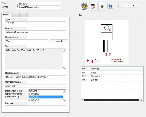Viewport: 146px width, 117px height.
Task: Click right arrow of pin table scrollbar
Action: click(x=141, y=100)
